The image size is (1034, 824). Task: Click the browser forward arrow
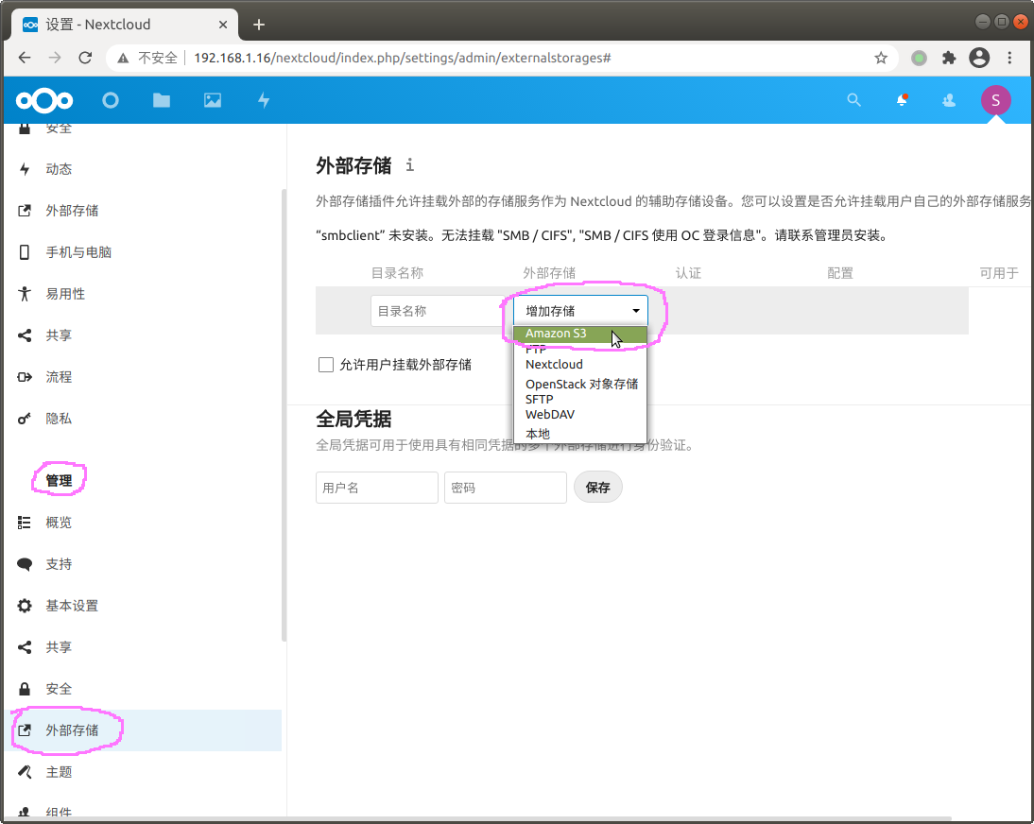[55, 58]
